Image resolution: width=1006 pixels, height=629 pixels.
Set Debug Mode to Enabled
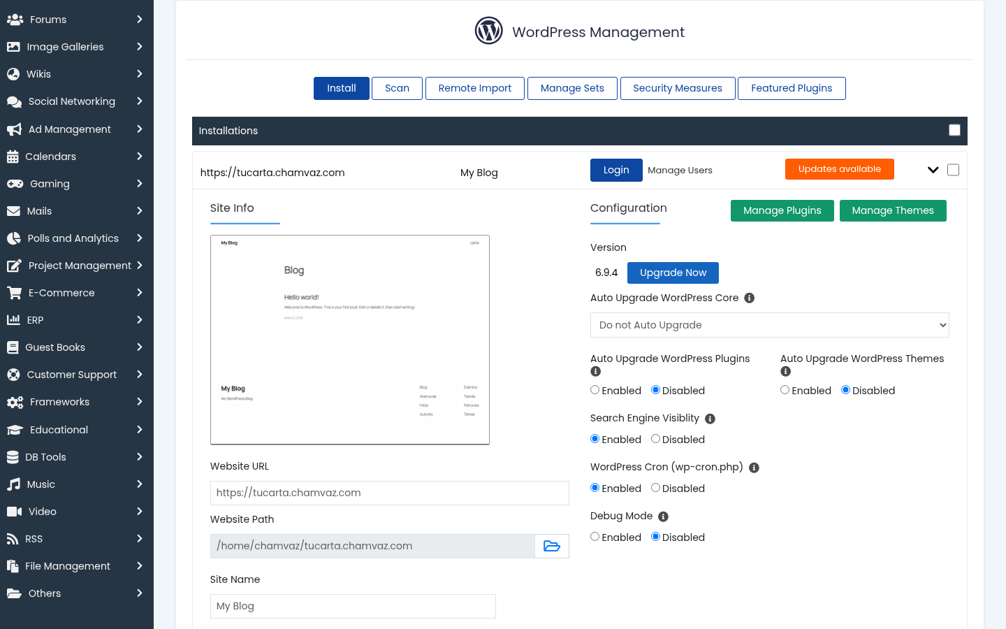(x=595, y=537)
